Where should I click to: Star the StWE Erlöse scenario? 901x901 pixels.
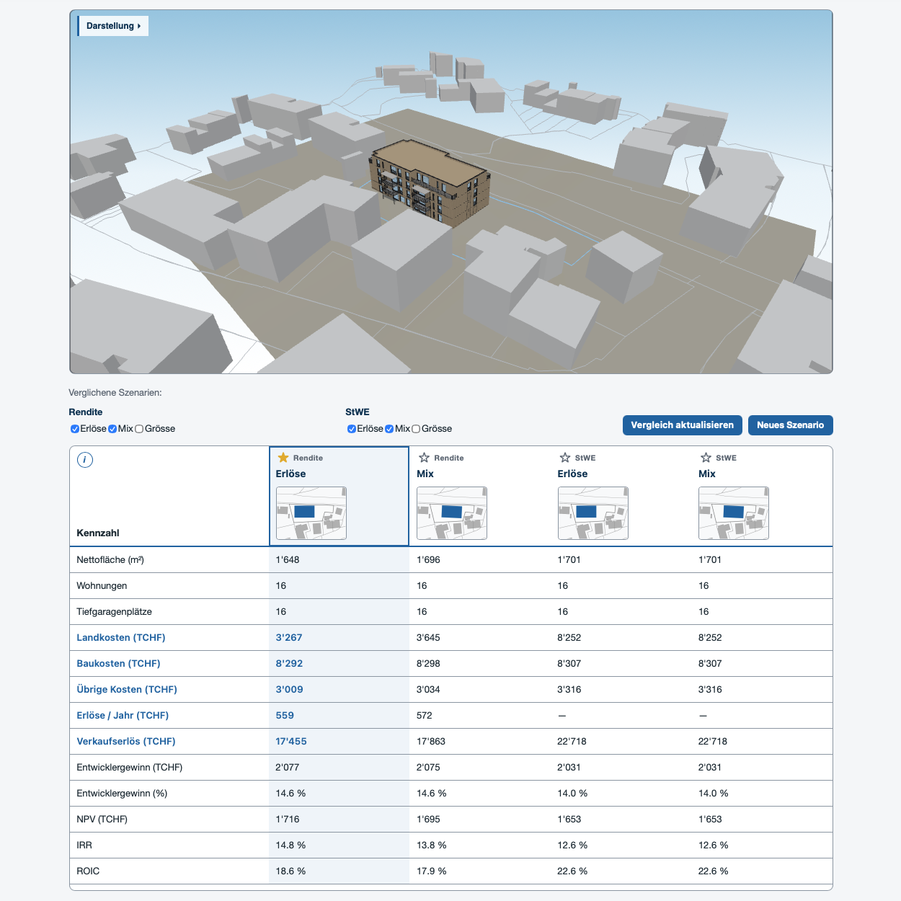(x=565, y=458)
